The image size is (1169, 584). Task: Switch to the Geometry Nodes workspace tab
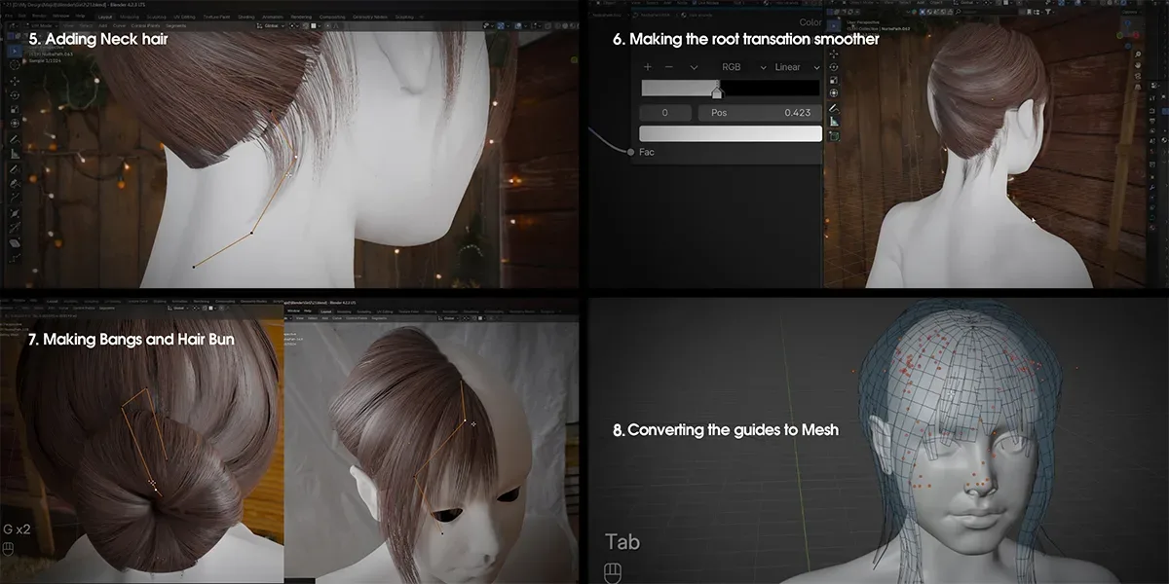368,16
